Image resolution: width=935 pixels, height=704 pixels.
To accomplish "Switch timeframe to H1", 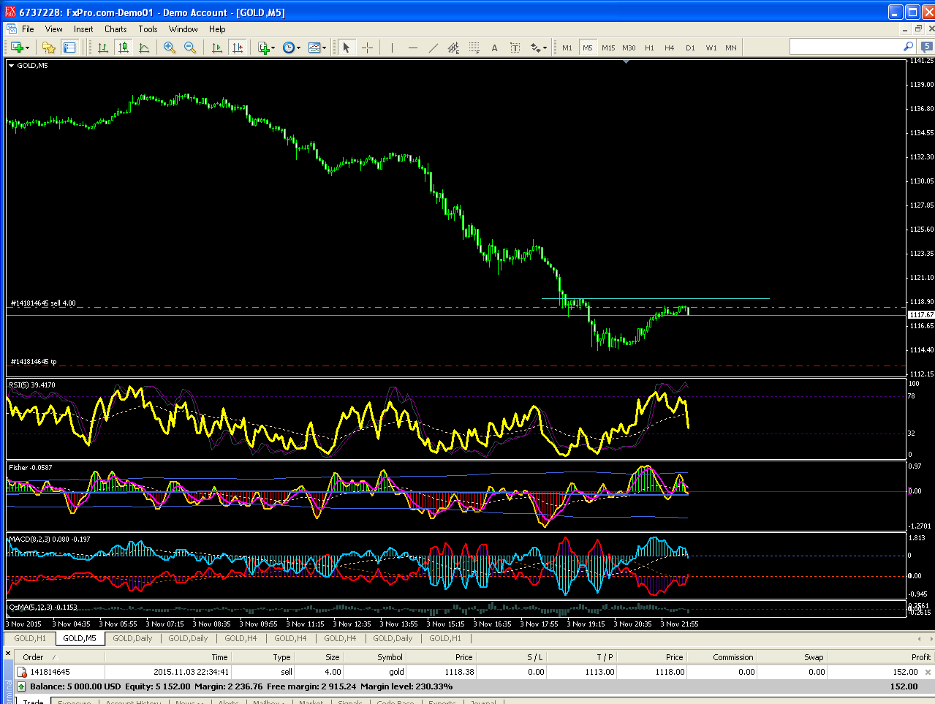I will coord(649,48).
